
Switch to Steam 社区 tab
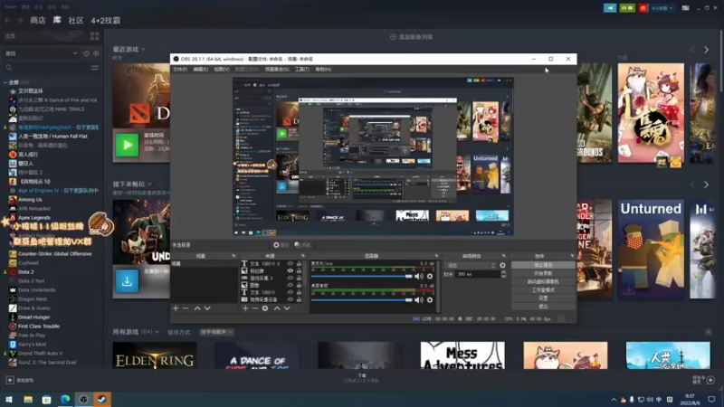76,20
